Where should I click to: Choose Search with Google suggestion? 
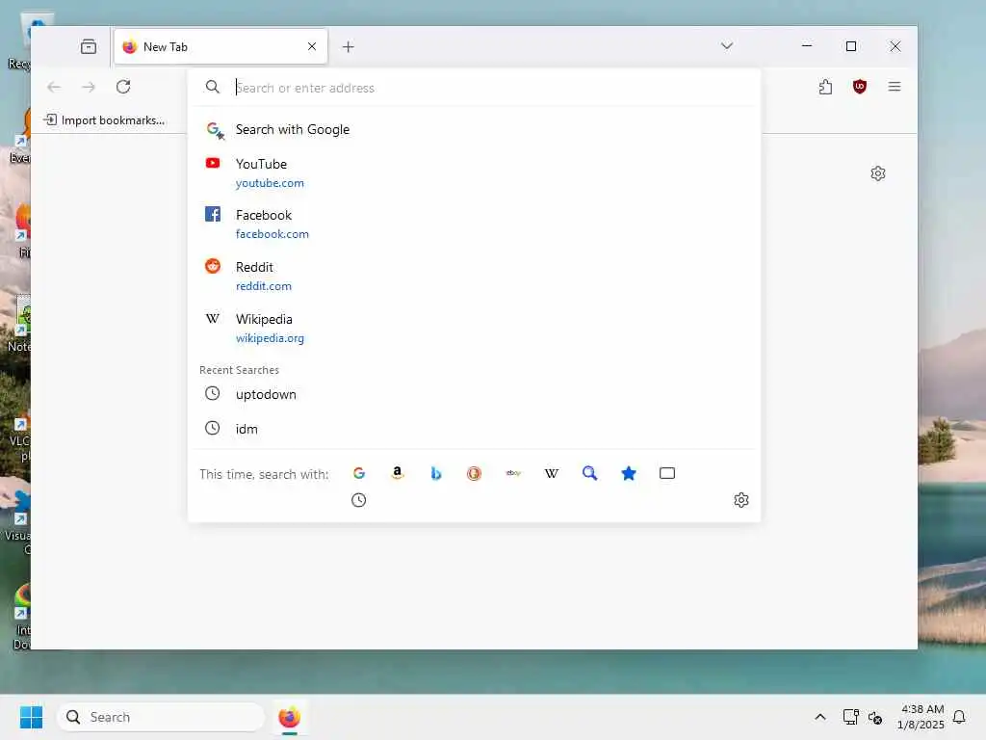point(474,130)
